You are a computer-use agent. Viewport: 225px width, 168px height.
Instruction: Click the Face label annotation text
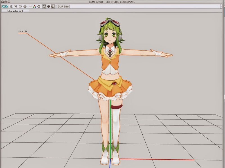click(x=22, y=32)
